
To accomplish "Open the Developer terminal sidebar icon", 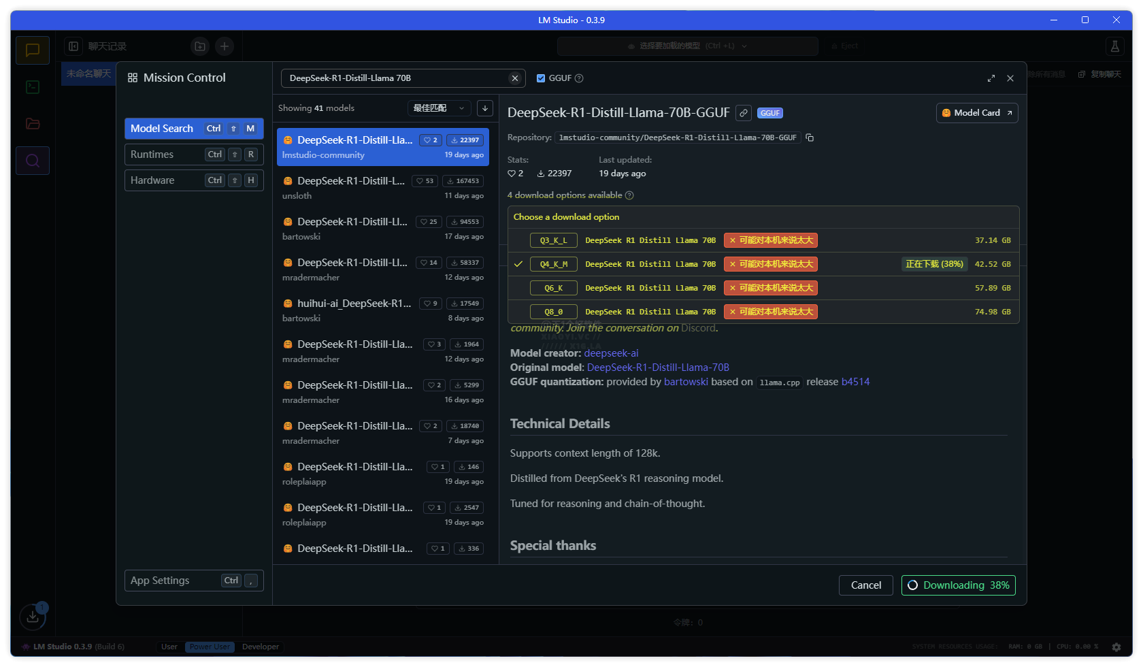I will (32, 87).
